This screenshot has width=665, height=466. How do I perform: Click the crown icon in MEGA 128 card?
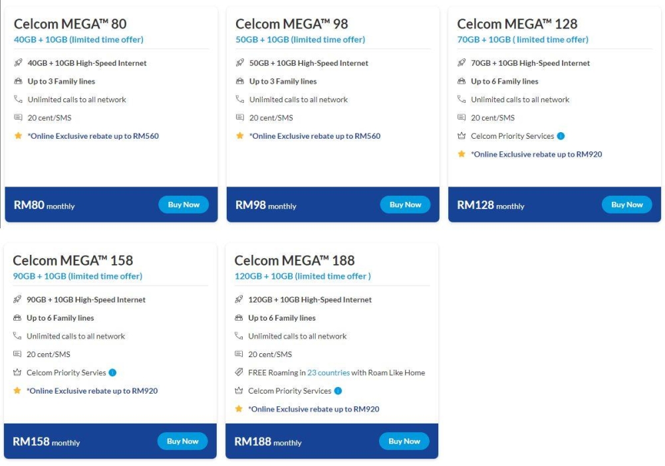point(462,136)
